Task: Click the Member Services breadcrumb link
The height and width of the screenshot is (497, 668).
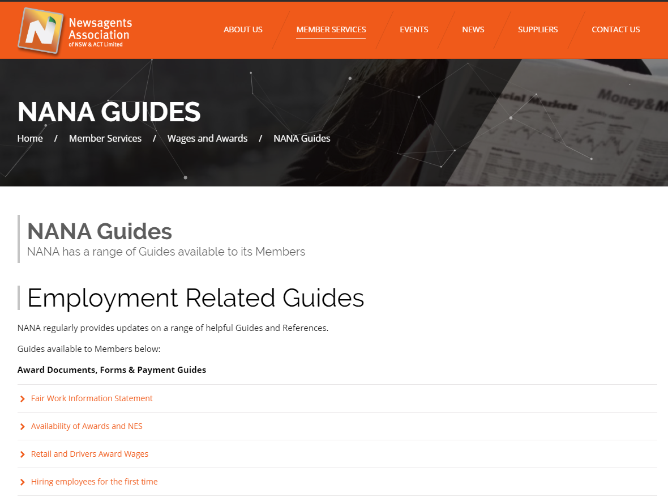Action: click(x=105, y=138)
